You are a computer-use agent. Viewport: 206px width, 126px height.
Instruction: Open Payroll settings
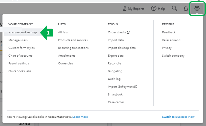18,63
